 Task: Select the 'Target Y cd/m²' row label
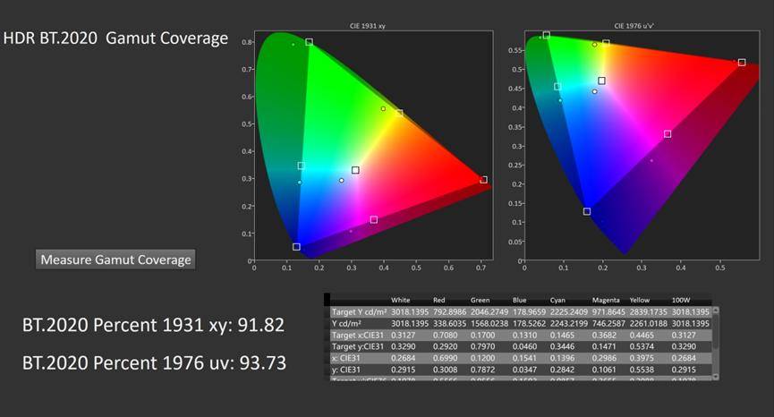pos(356,311)
